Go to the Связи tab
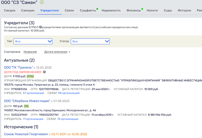The image size is (202, 138). [x=69, y=10]
